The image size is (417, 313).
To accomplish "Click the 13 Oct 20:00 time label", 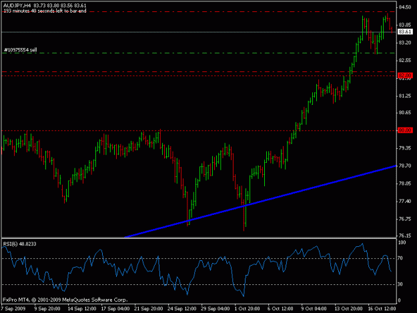I will (x=348, y=308).
